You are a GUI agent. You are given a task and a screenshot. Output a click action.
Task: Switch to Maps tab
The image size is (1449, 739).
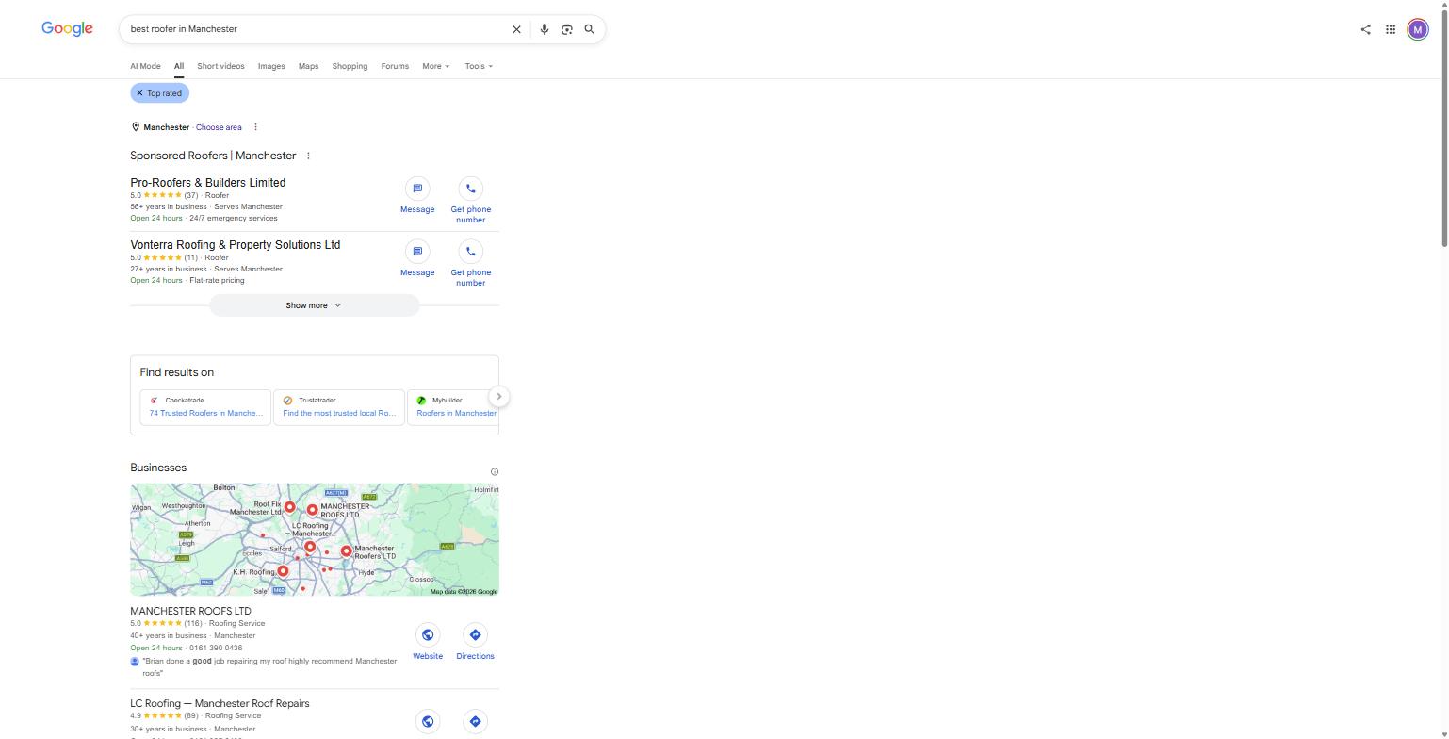(x=308, y=66)
